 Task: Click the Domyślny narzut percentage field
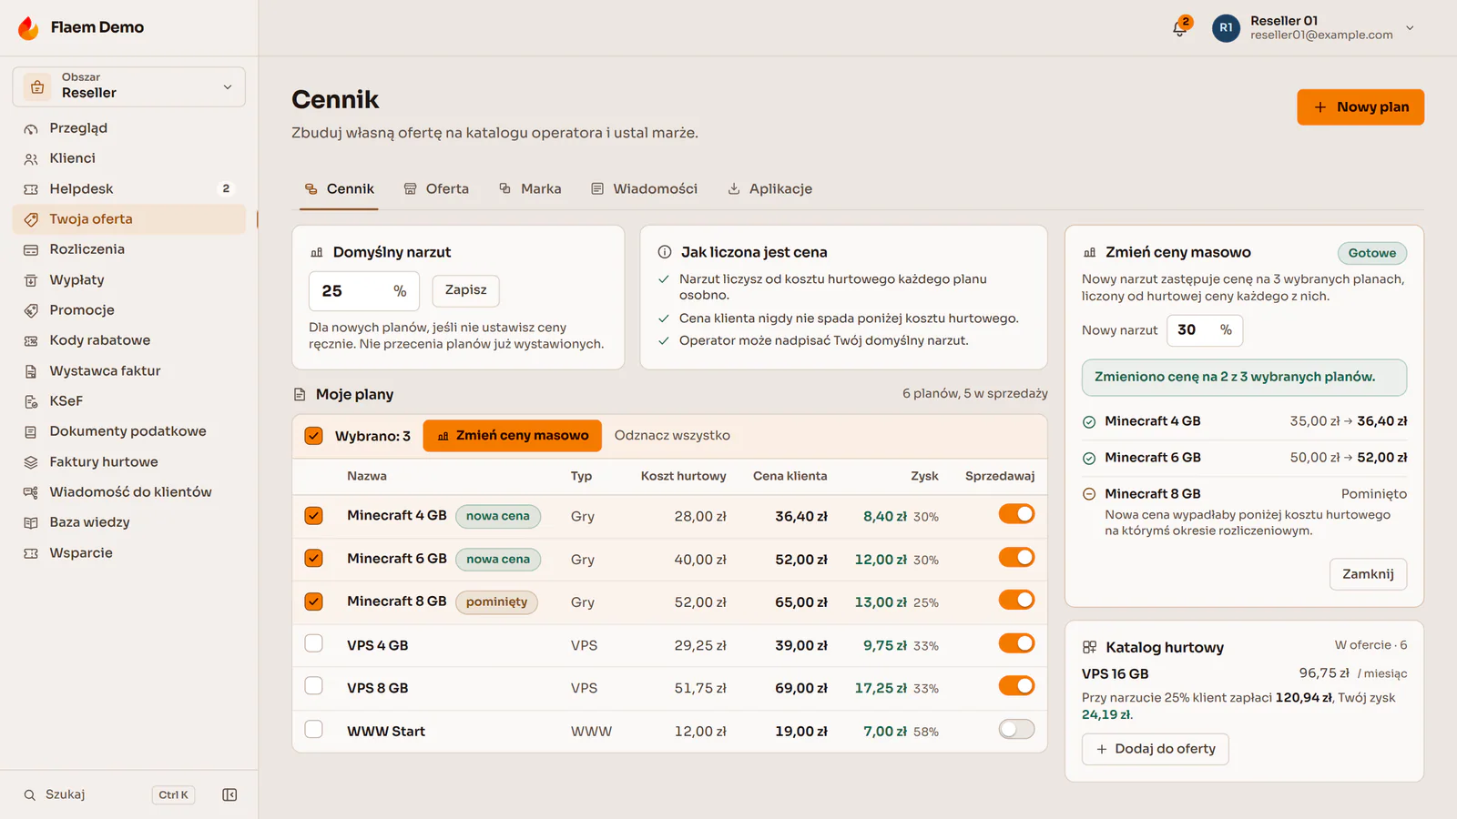[363, 291]
